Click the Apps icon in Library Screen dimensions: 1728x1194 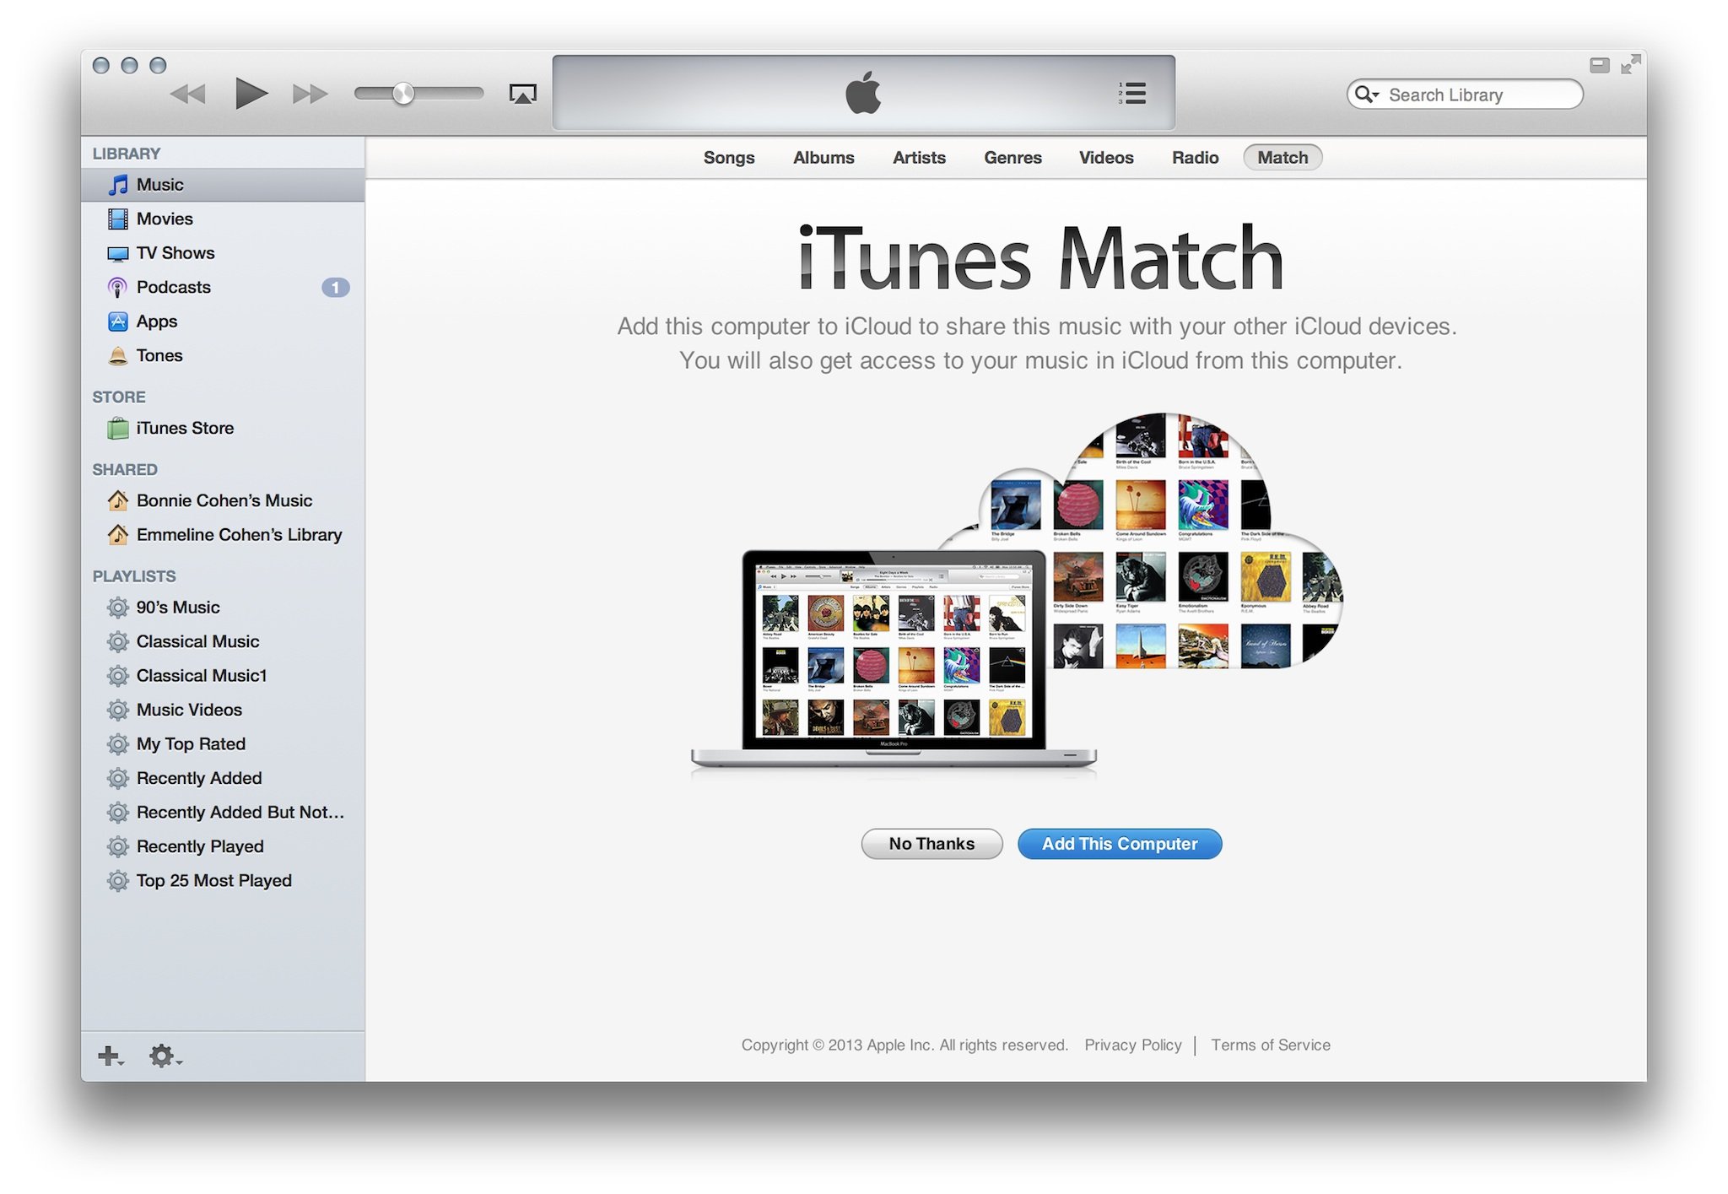(x=118, y=321)
